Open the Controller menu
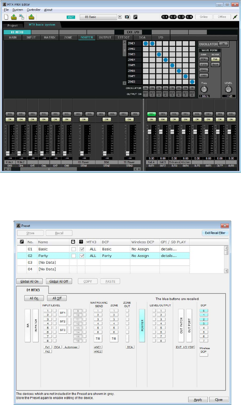241x405 pixels. click(33, 10)
